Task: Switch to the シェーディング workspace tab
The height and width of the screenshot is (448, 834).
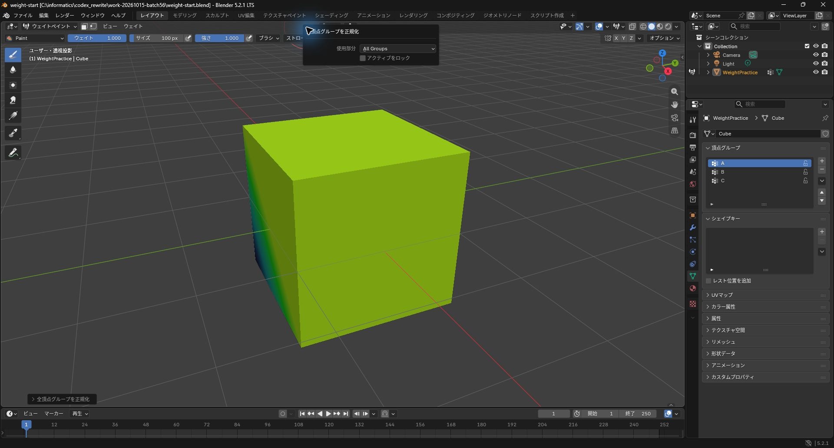Action: tap(331, 15)
